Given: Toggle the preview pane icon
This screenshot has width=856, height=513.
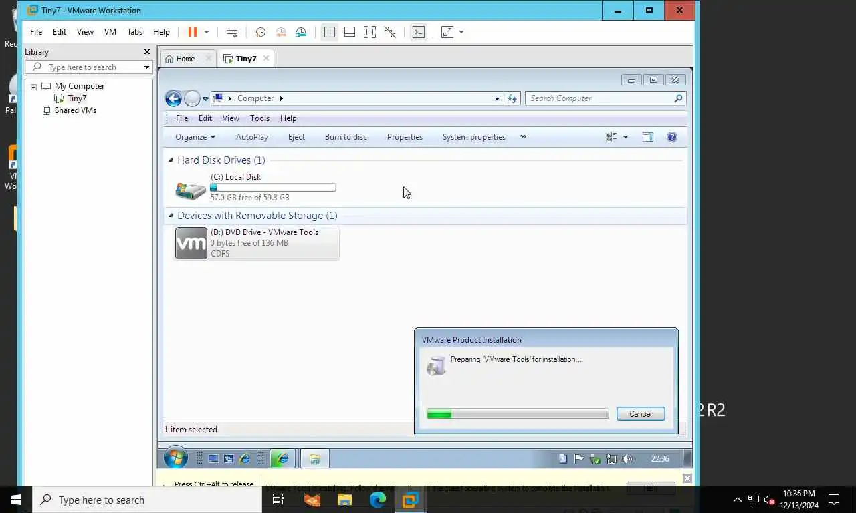Looking at the screenshot, I should pyautogui.click(x=647, y=137).
